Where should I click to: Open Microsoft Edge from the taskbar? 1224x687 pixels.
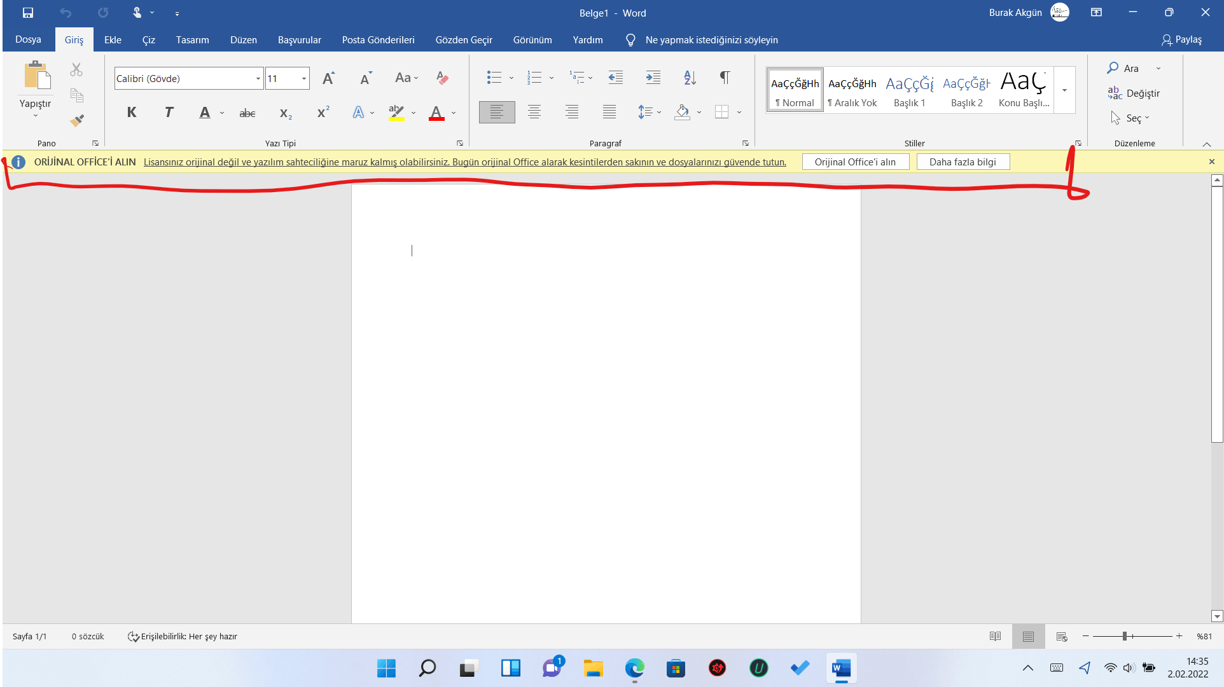click(x=634, y=668)
